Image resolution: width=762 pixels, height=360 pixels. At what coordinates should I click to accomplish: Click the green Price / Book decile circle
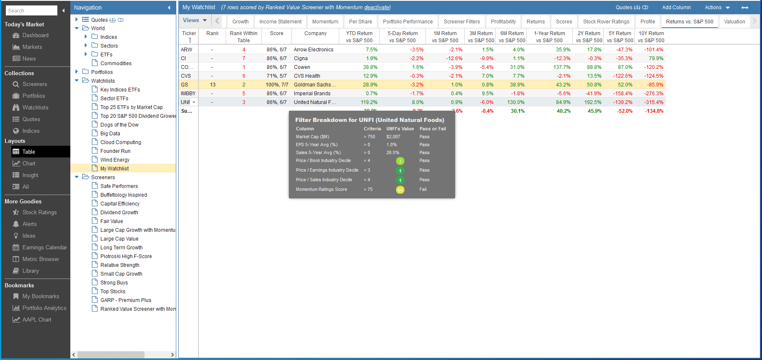(x=400, y=161)
